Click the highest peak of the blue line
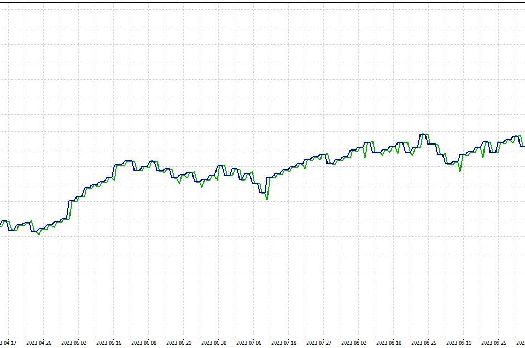This screenshot has width=525, height=348. coord(422,134)
